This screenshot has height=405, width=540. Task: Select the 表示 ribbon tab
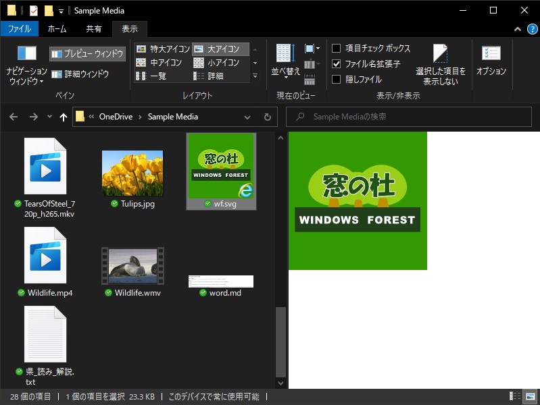[x=130, y=29]
